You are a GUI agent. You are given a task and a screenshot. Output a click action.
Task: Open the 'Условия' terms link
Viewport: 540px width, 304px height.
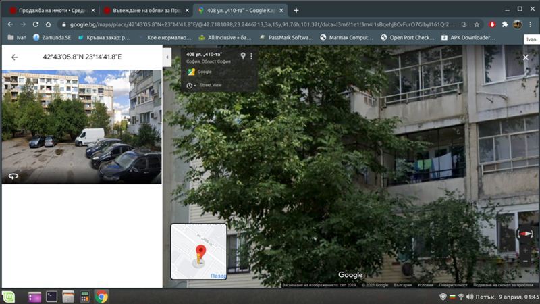(425, 285)
